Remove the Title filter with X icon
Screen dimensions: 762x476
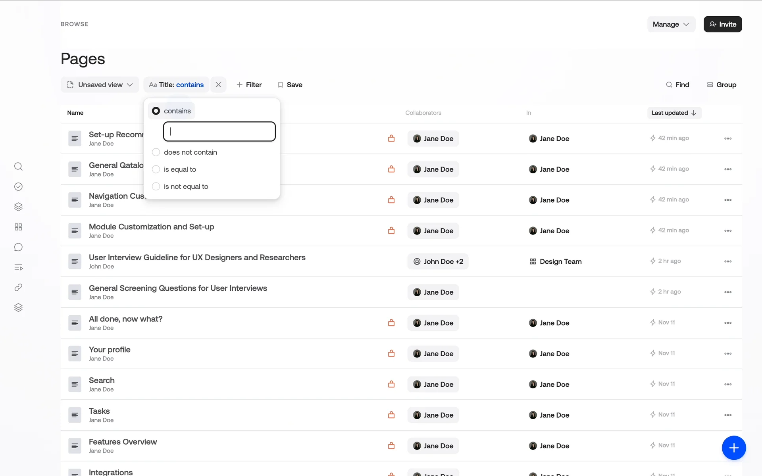218,85
